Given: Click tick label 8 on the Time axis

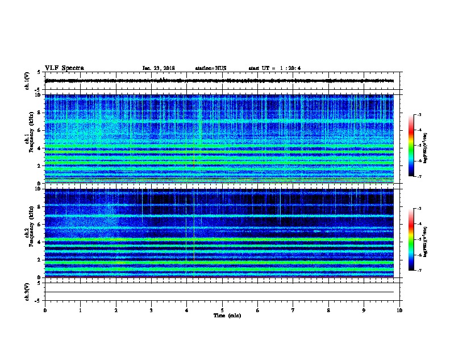Looking at the screenshot, I should (x=328, y=310).
